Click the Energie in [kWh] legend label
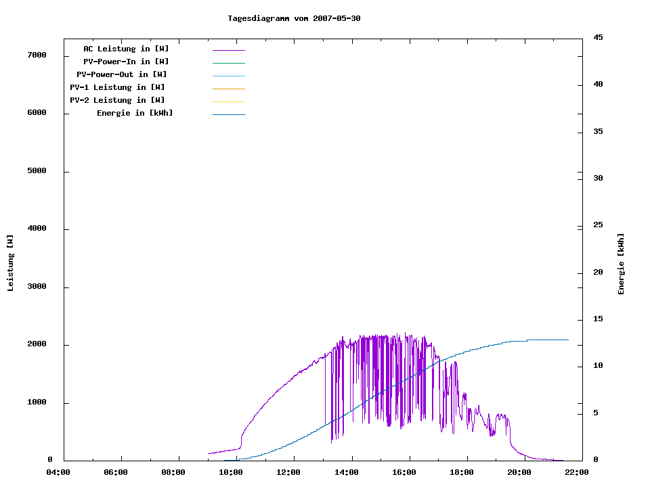650x487 pixels. point(135,113)
